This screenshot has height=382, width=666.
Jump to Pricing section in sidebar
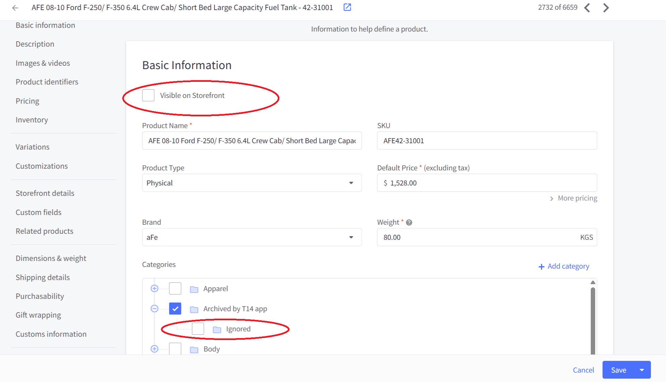pyautogui.click(x=27, y=101)
